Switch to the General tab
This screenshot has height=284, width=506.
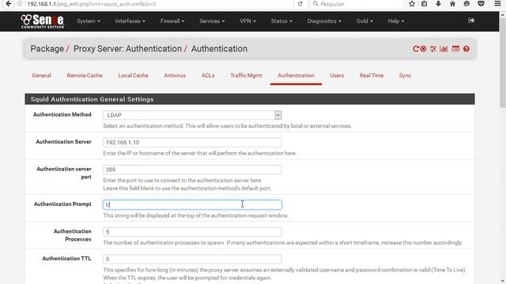point(41,76)
